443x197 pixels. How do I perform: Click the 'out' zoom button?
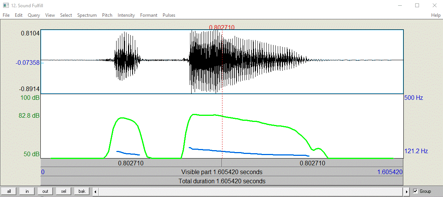pyautogui.click(x=45, y=191)
